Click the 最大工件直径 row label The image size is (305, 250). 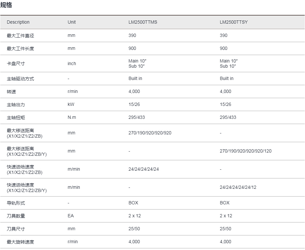click(x=20, y=36)
